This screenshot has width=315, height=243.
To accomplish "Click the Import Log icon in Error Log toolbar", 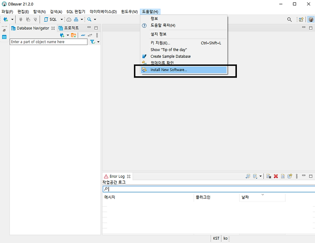I will [x=255, y=176].
